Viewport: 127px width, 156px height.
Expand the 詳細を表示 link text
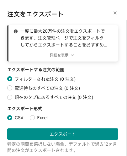pos(59,55)
